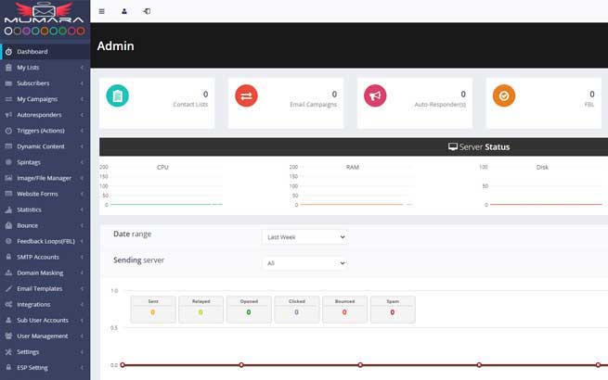Viewport: 608px width, 380px height.
Task: Go to Email Templates in sidebar
Action: (45, 288)
